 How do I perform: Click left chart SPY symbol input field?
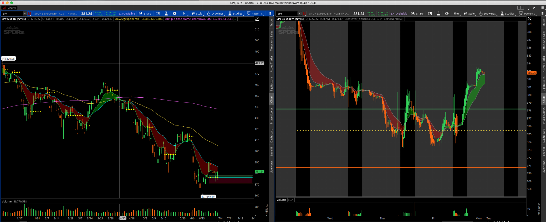[x=11, y=13]
